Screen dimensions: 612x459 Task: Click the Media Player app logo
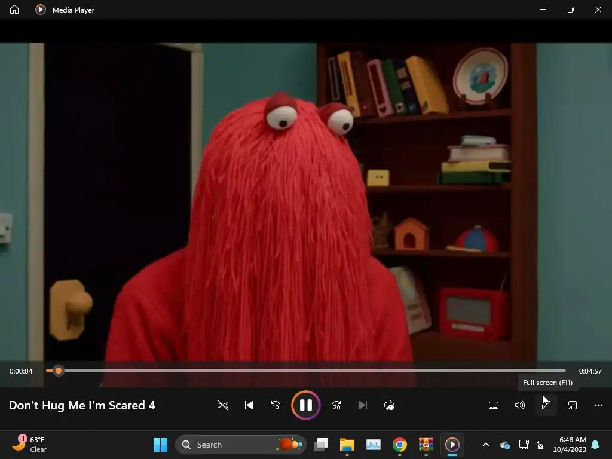[40, 10]
